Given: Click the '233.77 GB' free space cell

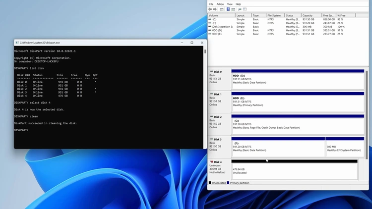Looking at the screenshot, I should pos(329,34).
